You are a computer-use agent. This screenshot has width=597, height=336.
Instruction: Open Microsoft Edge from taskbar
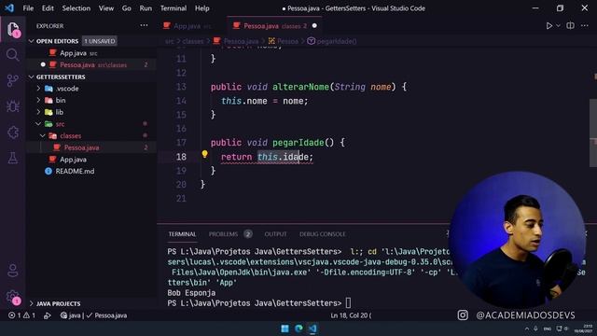[298, 329]
